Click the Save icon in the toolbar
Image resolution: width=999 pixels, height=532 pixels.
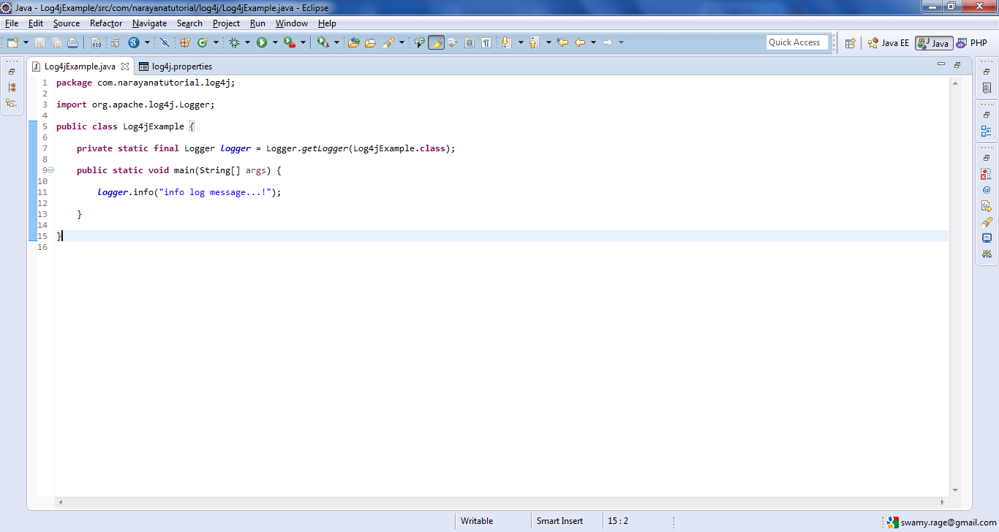[39, 42]
